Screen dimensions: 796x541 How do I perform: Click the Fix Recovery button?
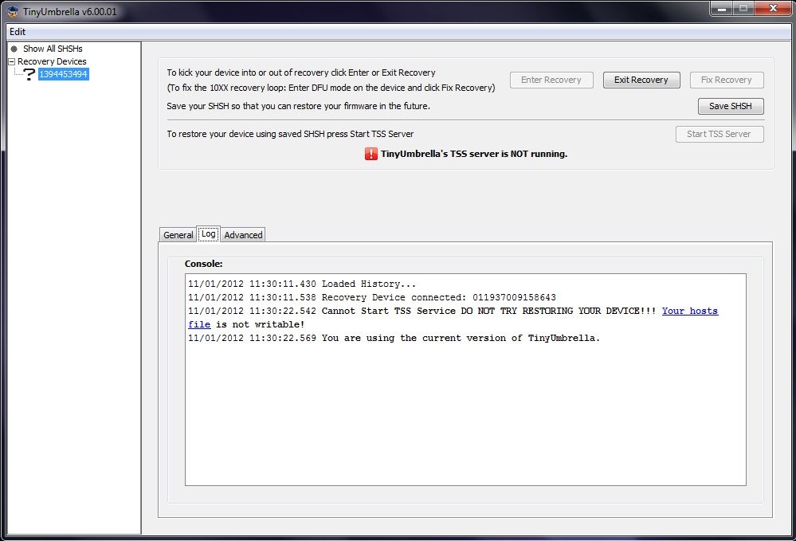(x=727, y=80)
